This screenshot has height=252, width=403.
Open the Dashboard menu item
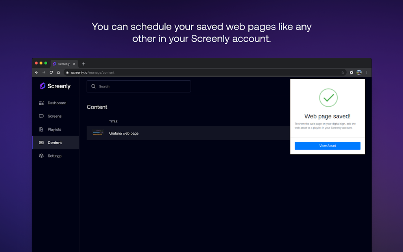(x=55, y=103)
